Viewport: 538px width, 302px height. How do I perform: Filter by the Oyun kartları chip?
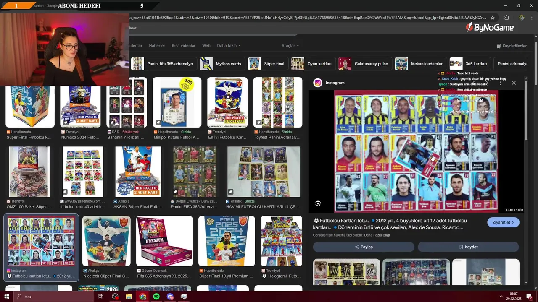pyautogui.click(x=313, y=64)
